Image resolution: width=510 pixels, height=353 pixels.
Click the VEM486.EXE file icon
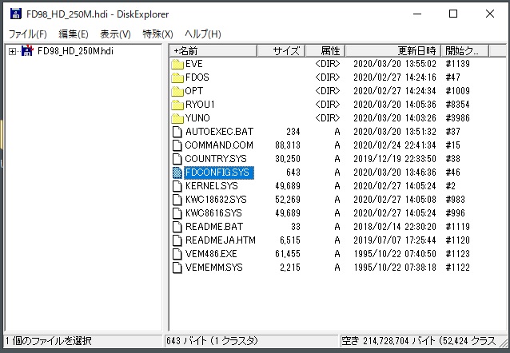177,254
